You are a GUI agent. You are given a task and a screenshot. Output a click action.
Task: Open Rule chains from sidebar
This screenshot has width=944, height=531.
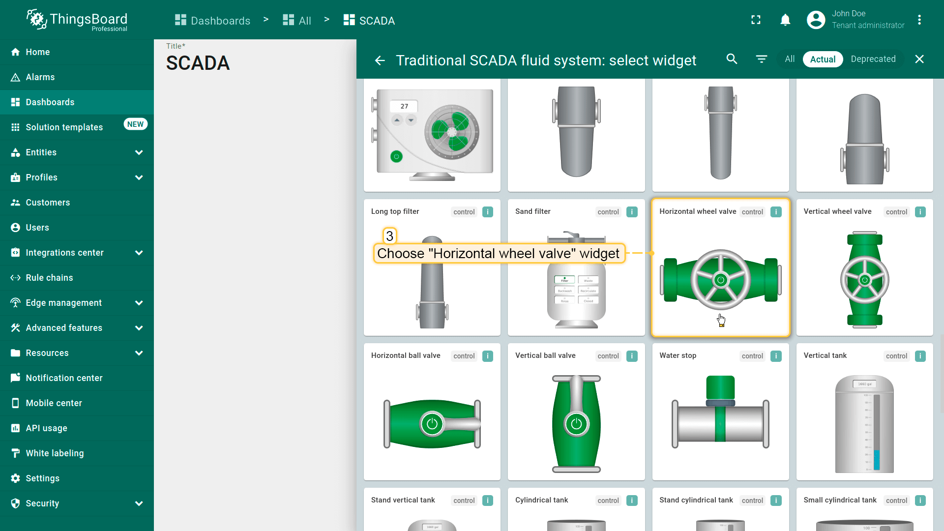tap(49, 278)
